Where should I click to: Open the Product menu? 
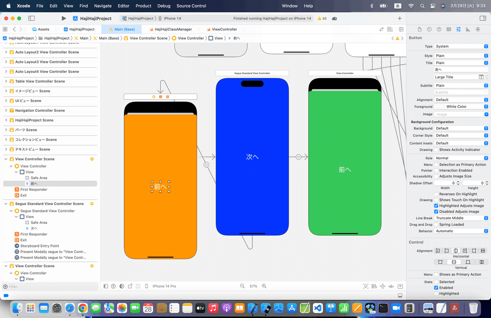pyautogui.click(x=144, y=6)
